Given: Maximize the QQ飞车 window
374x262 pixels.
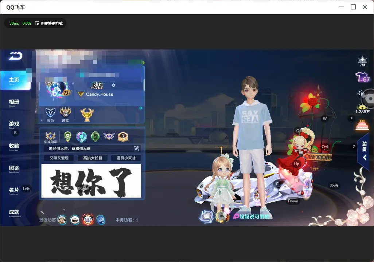Looking at the screenshot, I should pos(353,7).
